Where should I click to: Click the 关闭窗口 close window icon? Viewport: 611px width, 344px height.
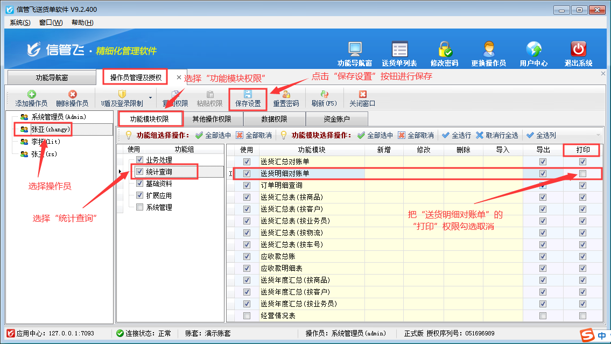point(362,95)
